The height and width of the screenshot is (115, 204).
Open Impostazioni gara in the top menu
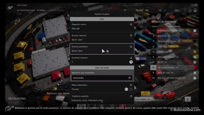pos(26,10)
